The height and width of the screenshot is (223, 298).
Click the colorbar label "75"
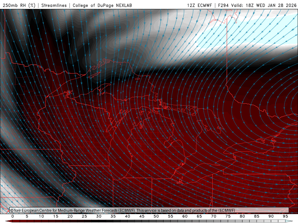[228, 216]
